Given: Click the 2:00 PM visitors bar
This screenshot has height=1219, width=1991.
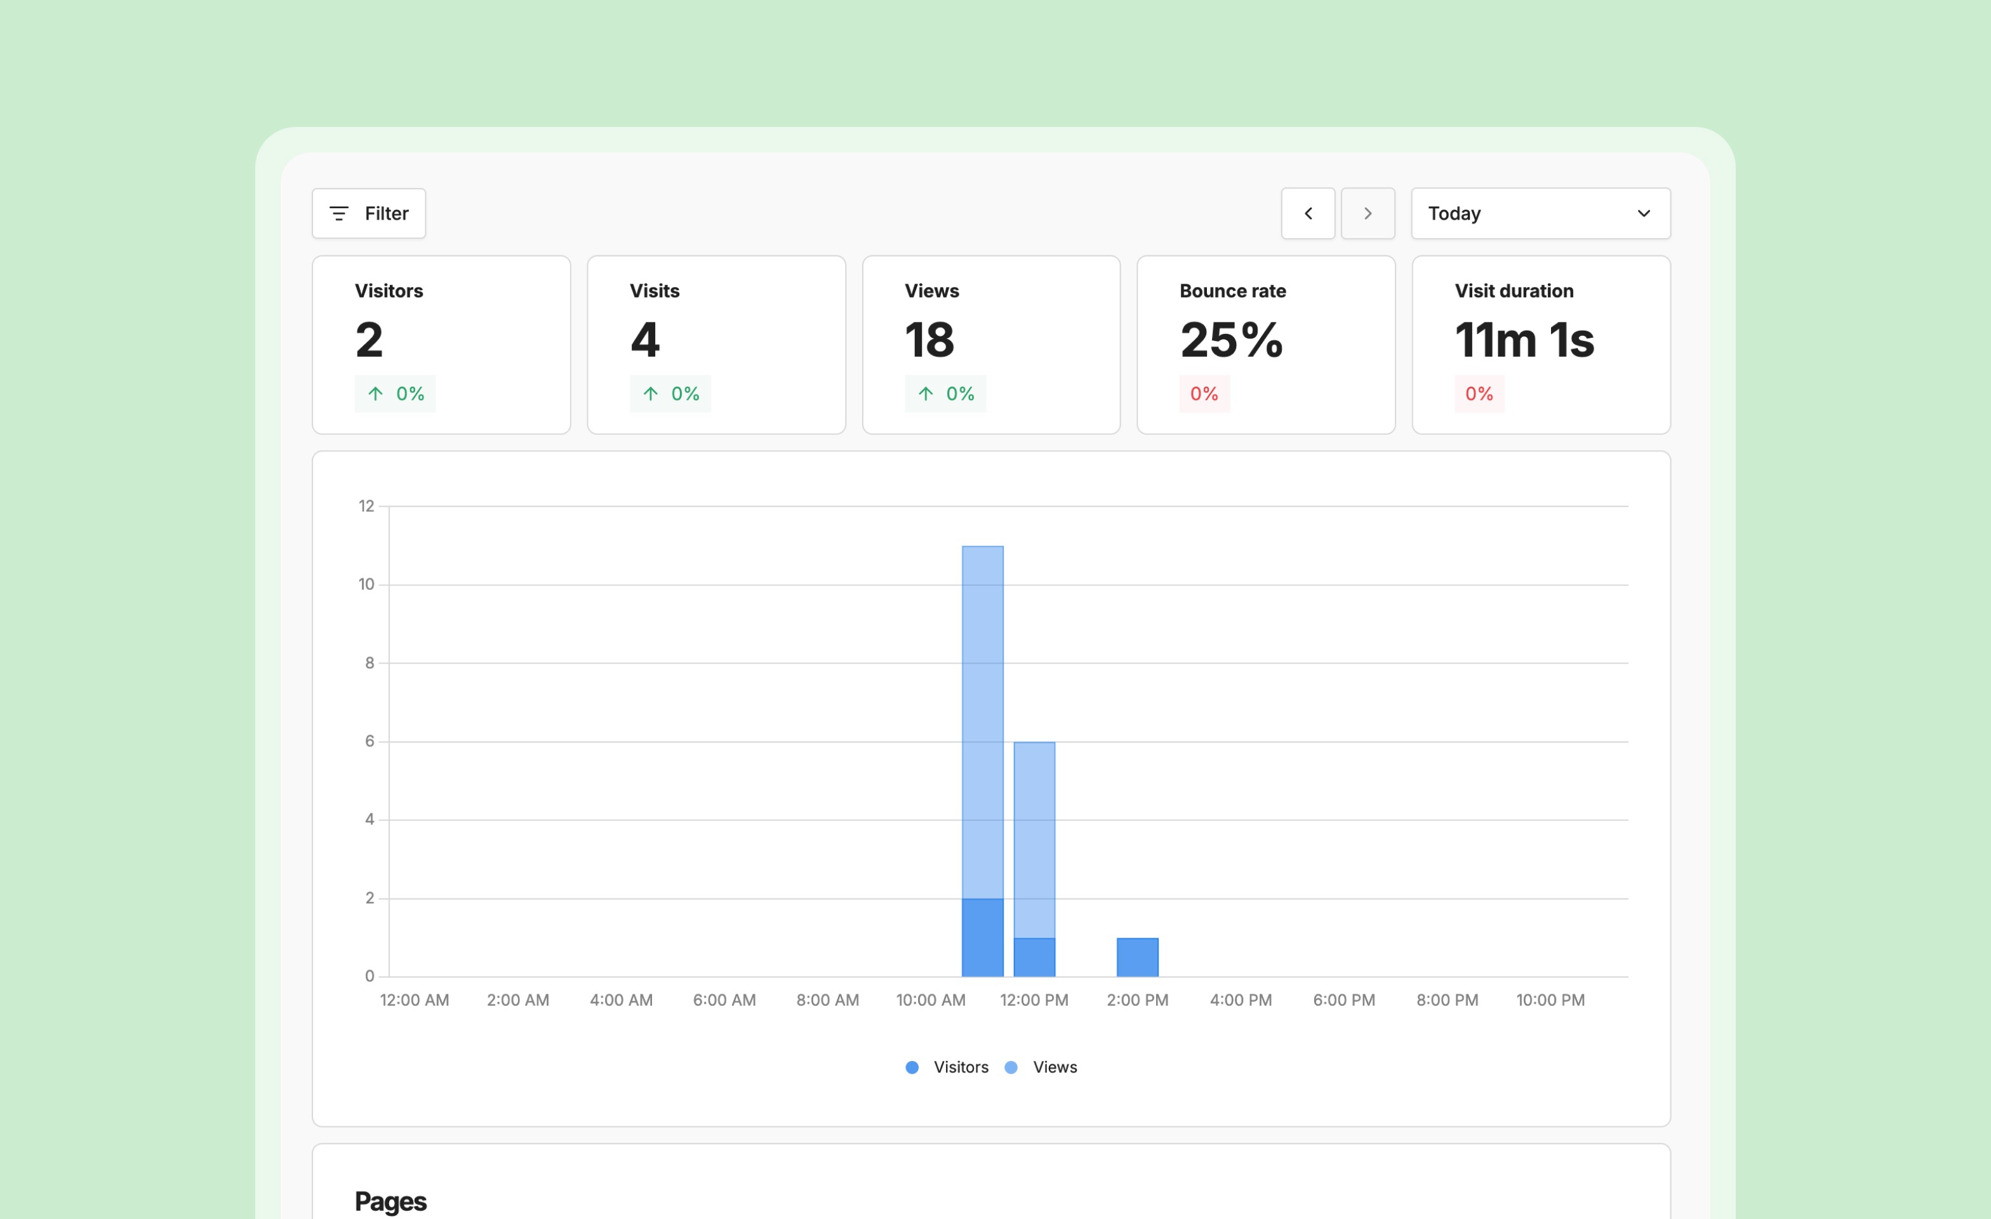Looking at the screenshot, I should pyautogui.click(x=1137, y=957).
